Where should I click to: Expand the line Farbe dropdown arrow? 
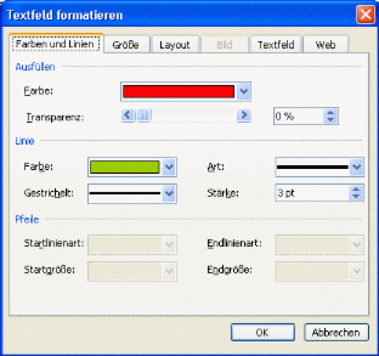pyautogui.click(x=170, y=166)
